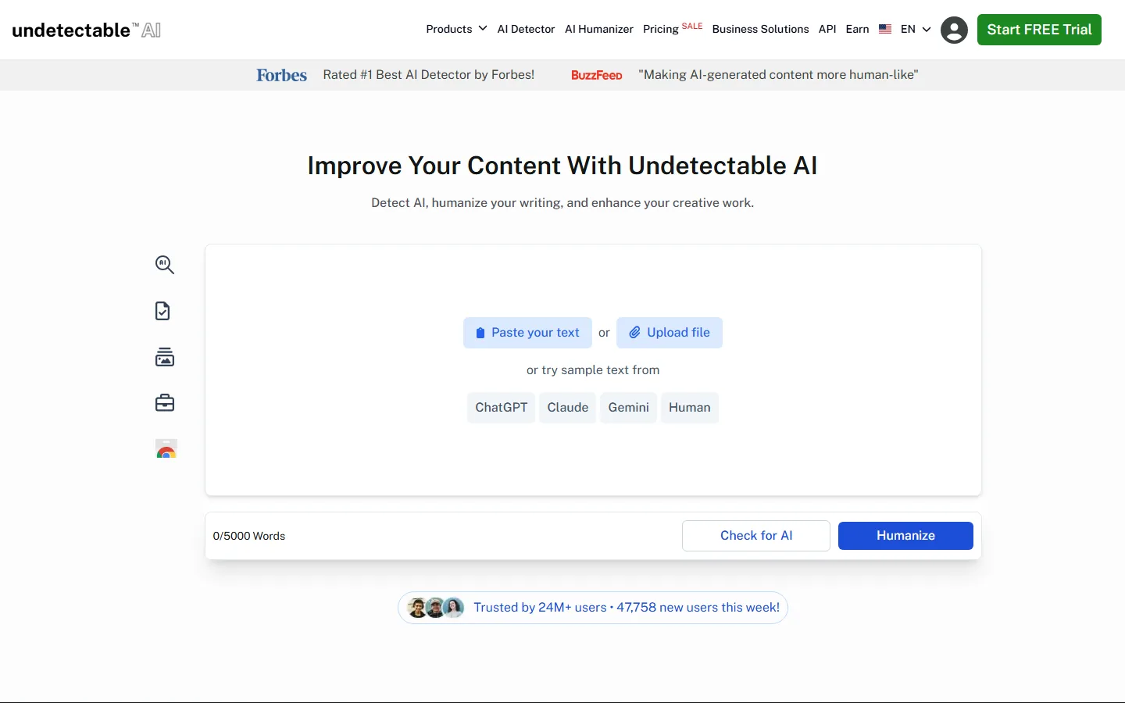Image resolution: width=1125 pixels, height=703 pixels.
Task: Click user avatars in the trusted badge
Action: tap(436, 608)
